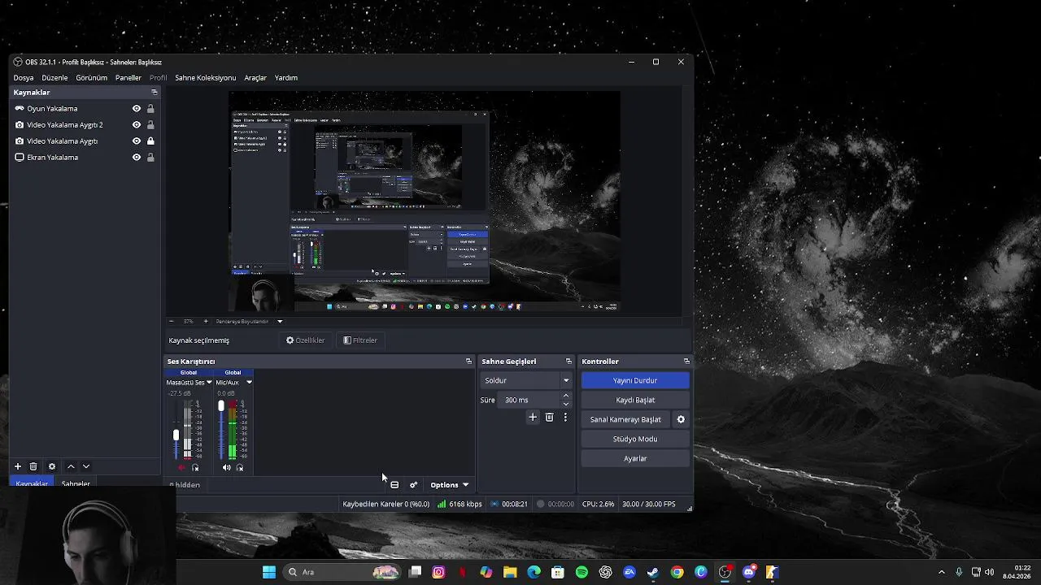Hide the Ekran Yakalama source
Viewport: 1041px width, 585px height.
tap(137, 158)
